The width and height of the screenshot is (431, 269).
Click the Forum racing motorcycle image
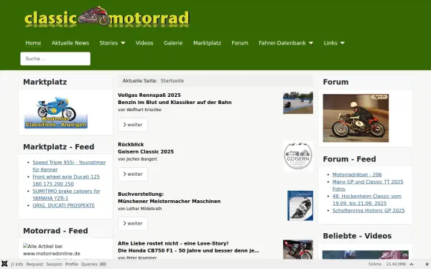356,118
